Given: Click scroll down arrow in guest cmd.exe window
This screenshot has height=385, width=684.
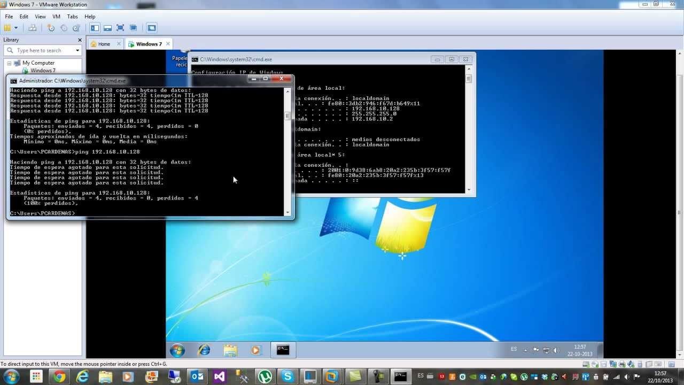Looking at the screenshot, I should click(x=469, y=189).
